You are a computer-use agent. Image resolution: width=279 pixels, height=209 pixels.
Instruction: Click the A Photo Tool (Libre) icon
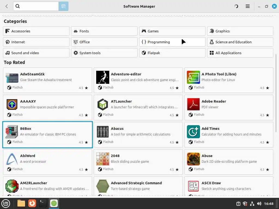coord(193,77)
